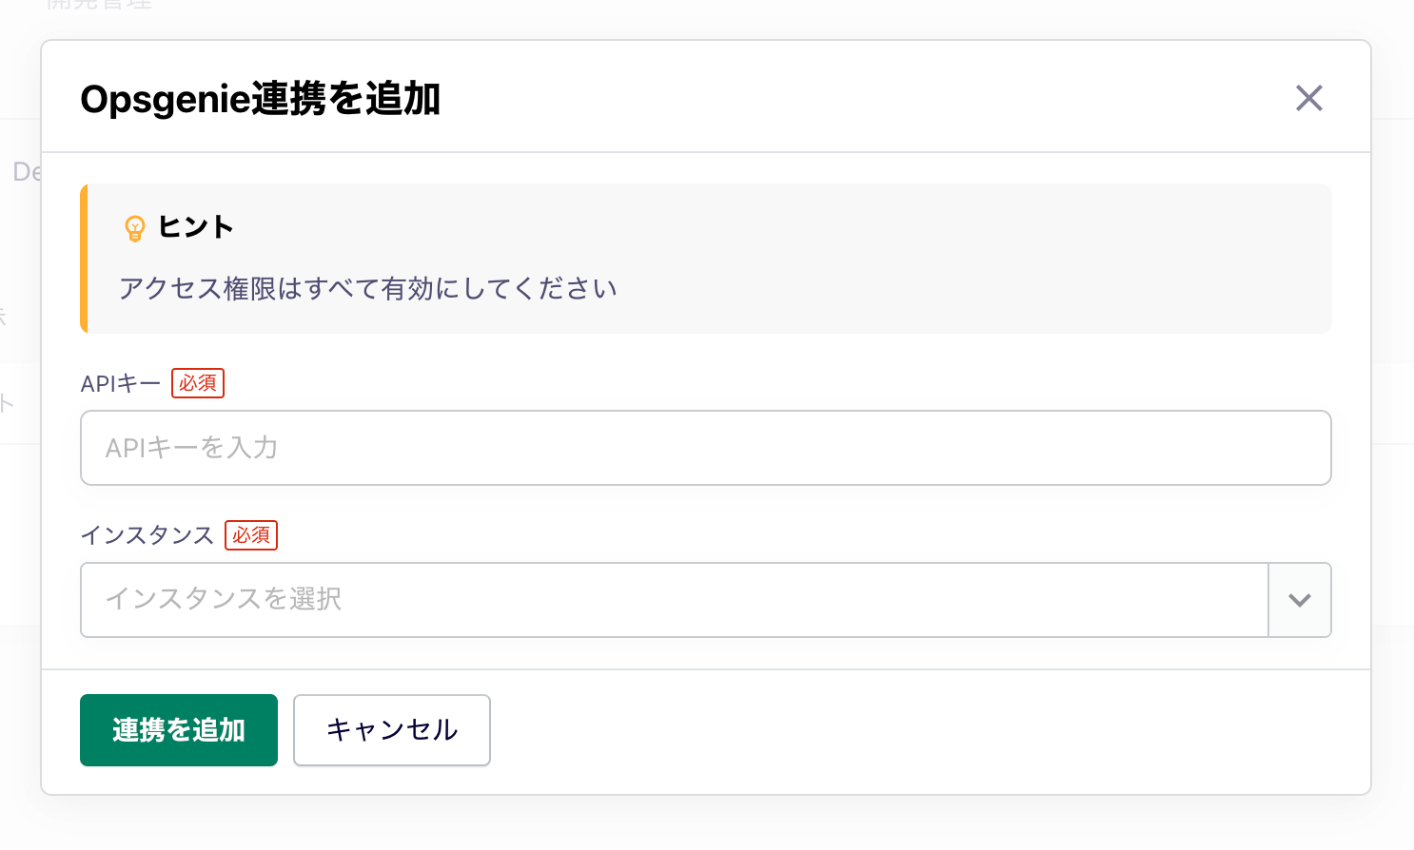Select the ヒント heading text
The height and width of the screenshot is (850, 1414).
tap(196, 227)
